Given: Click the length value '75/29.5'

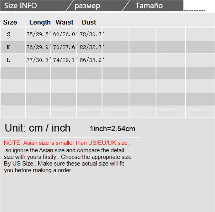Looking at the screenshot, I should tap(39, 34).
